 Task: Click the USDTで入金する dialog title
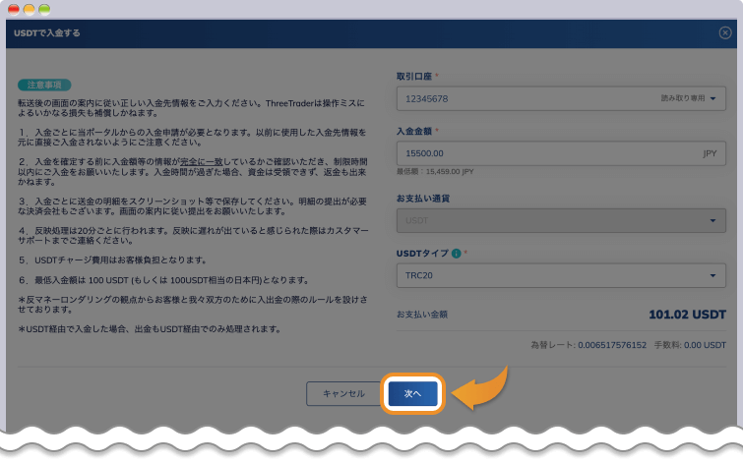pos(47,33)
